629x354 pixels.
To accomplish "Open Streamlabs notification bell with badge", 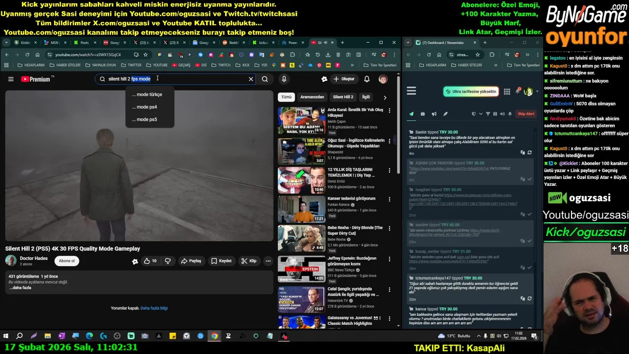I will click(517, 91).
